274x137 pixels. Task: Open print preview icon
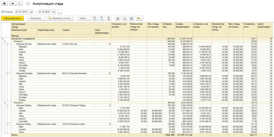pos(124,18)
